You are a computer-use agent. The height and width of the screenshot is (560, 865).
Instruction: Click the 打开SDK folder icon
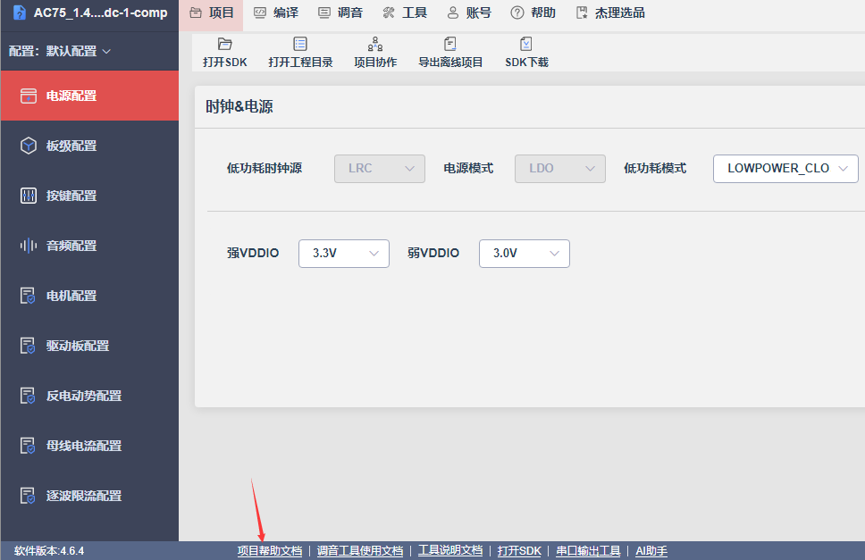pos(224,44)
